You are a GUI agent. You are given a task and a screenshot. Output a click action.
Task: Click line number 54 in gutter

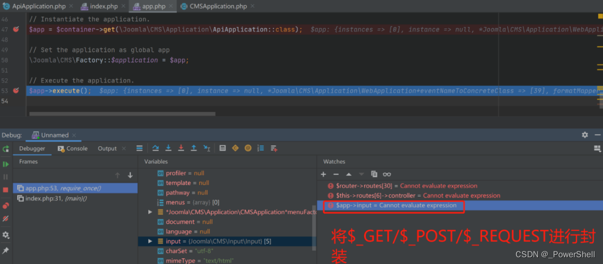click(x=5, y=101)
